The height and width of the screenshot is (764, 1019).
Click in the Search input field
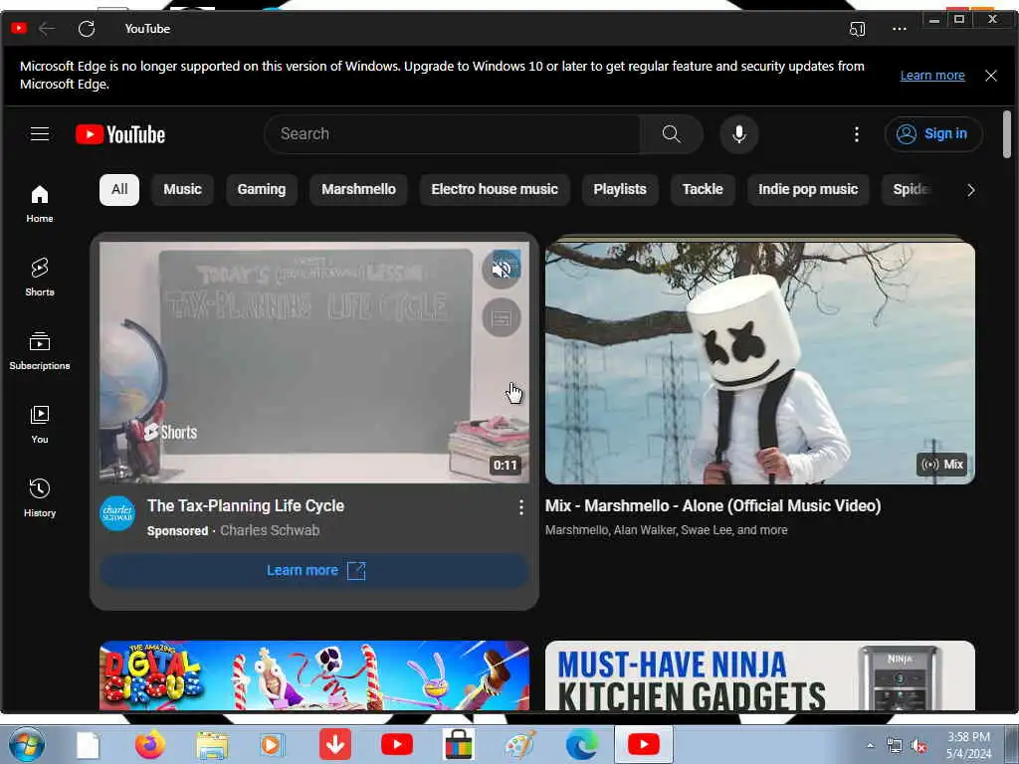(453, 134)
